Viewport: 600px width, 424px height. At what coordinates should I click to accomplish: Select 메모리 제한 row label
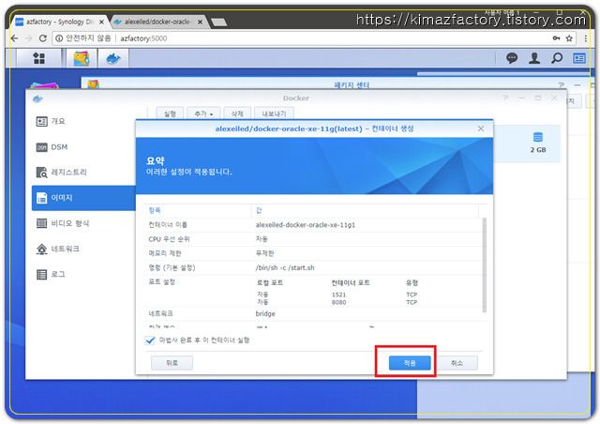tap(165, 253)
